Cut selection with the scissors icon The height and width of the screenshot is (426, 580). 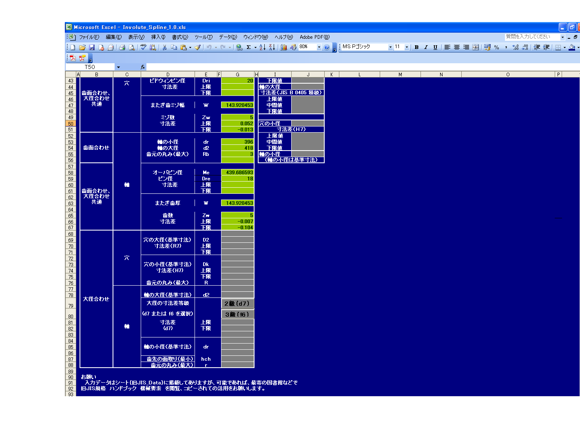pos(164,47)
